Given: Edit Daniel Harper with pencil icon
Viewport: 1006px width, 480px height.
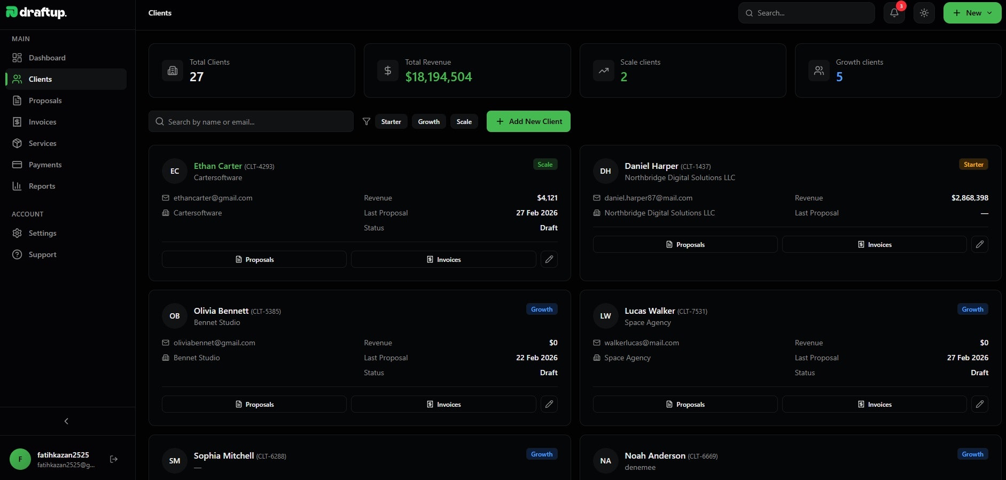Looking at the screenshot, I should 980,244.
